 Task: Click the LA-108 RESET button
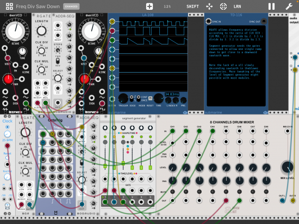pos(150,98)
